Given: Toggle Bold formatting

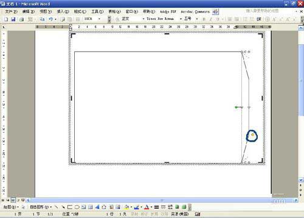Looking at the screenshot, I should coord(204,19).
